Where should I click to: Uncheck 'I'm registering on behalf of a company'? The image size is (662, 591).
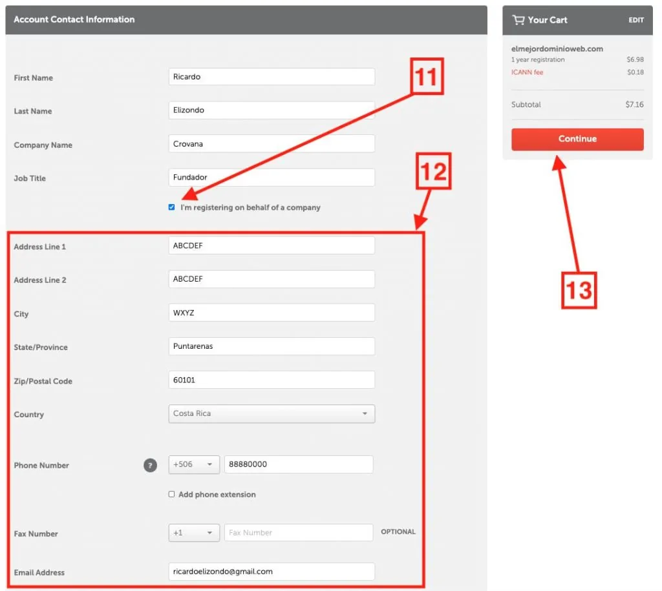(171, 207)
